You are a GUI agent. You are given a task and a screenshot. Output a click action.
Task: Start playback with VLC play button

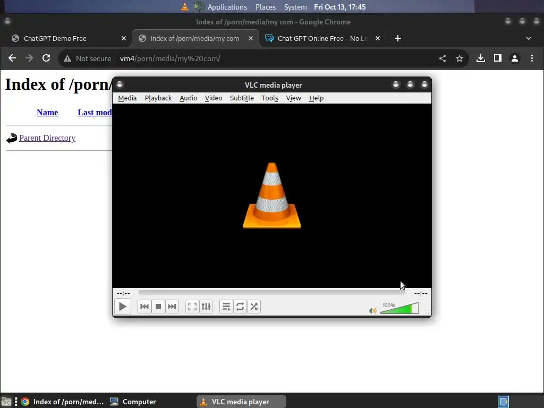click(123, 307)
